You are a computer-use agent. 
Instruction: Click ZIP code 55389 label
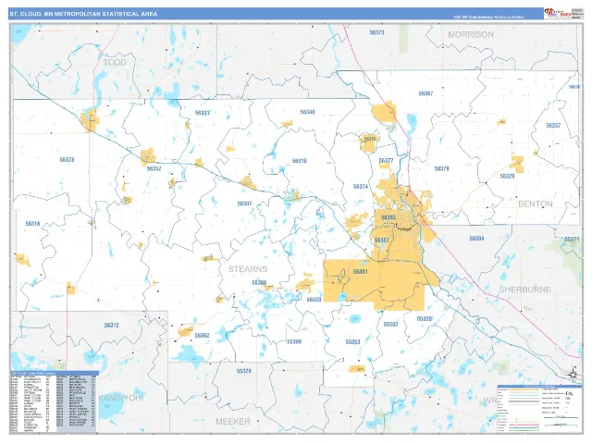click(x=294, y=342)
